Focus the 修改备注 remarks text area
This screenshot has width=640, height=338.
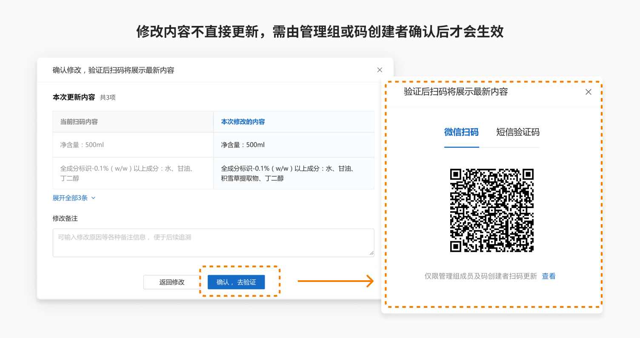(x=213, y=242)
